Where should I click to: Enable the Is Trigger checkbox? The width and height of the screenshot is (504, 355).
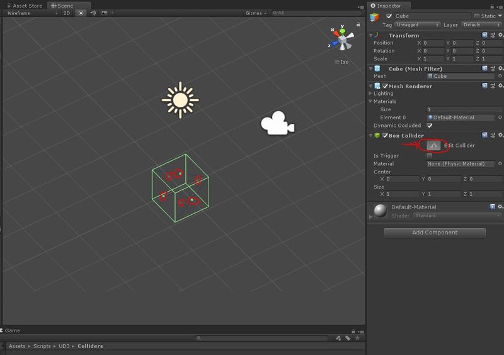tap(430, 156)
